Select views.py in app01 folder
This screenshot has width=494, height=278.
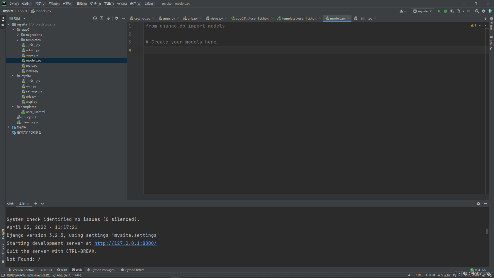point(32,71)
